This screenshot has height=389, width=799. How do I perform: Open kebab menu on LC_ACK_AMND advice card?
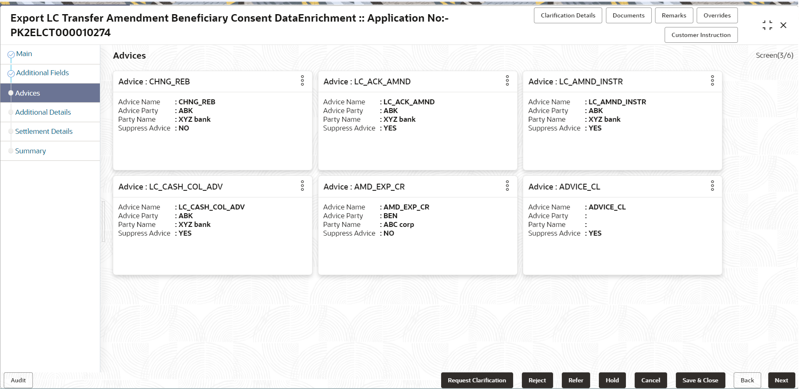coord(507,81)
